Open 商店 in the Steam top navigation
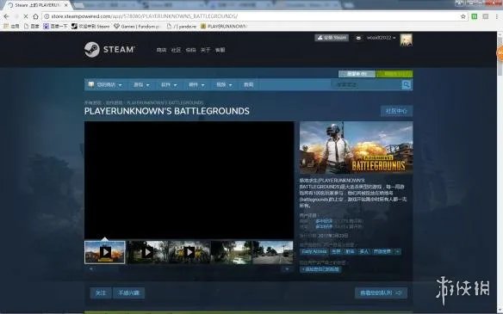The width and height of the screenshot is (503, 314). [x=161, y=50]
